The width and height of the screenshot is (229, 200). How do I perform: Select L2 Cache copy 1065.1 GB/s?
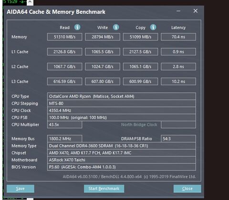tap(140, 66)
